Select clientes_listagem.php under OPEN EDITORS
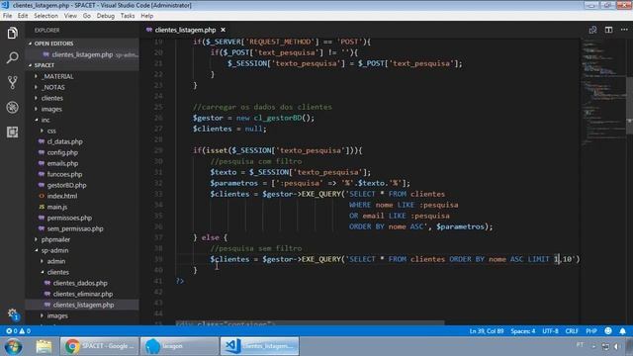633x356 pixels. point(82,54)
